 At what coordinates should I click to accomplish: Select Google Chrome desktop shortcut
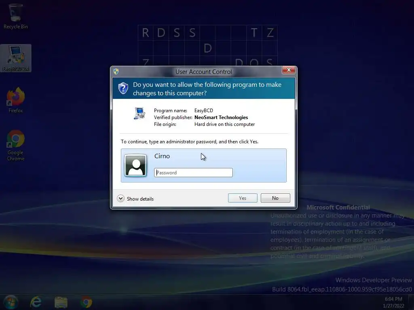coord(16,145)
